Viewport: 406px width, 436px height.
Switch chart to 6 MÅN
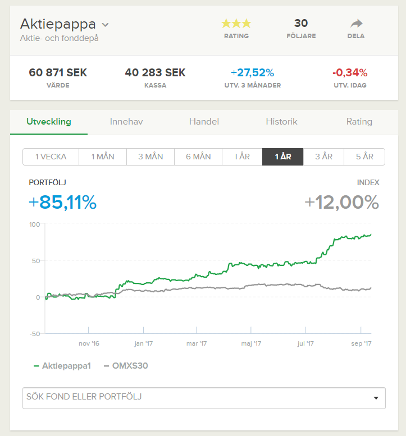[198, 157]
